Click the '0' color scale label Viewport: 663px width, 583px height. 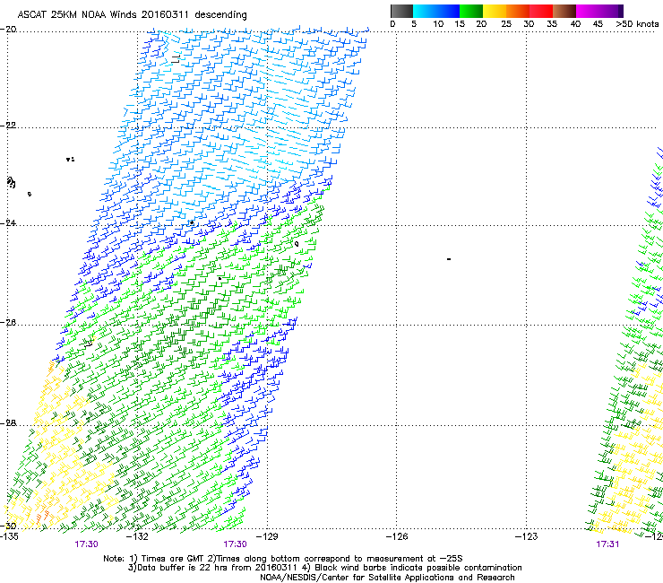click(392, 24)
